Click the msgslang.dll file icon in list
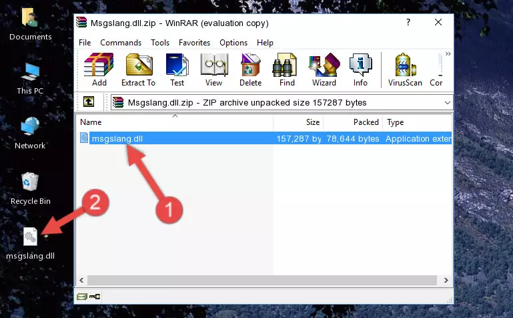Image resolution: width=513 pixels, height=318 pixels. pos(84,138)
